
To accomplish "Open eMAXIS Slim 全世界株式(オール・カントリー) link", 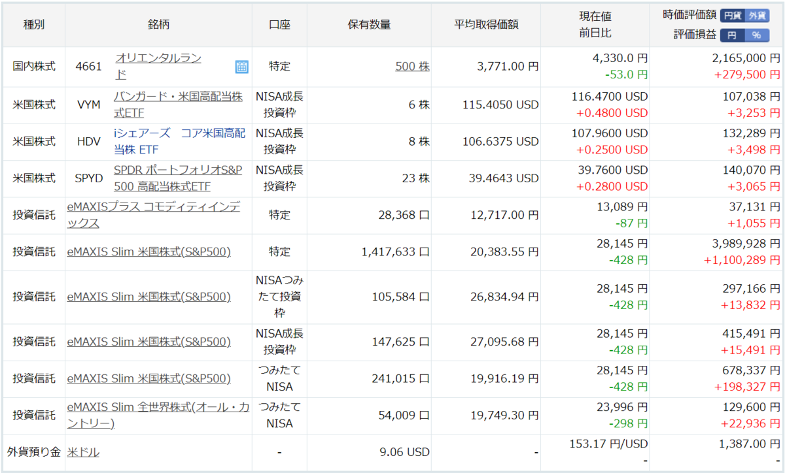I will pos(158,415).
